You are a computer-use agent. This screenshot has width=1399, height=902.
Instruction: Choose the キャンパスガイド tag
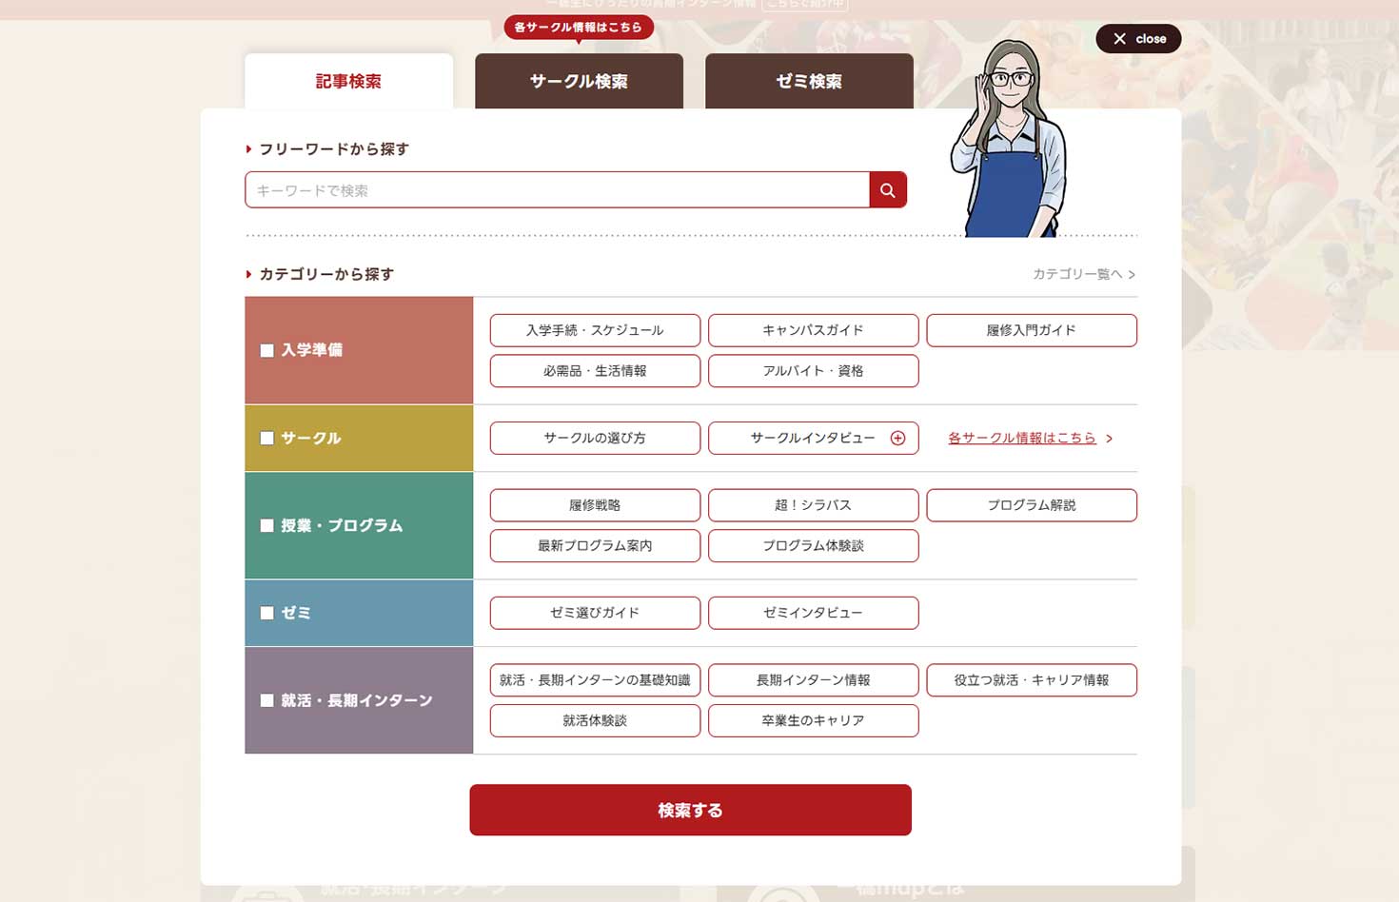tap(813, 330)
